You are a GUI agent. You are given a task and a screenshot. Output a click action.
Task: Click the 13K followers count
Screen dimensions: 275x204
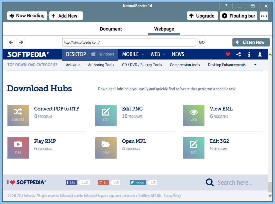[x=153, y=182]
